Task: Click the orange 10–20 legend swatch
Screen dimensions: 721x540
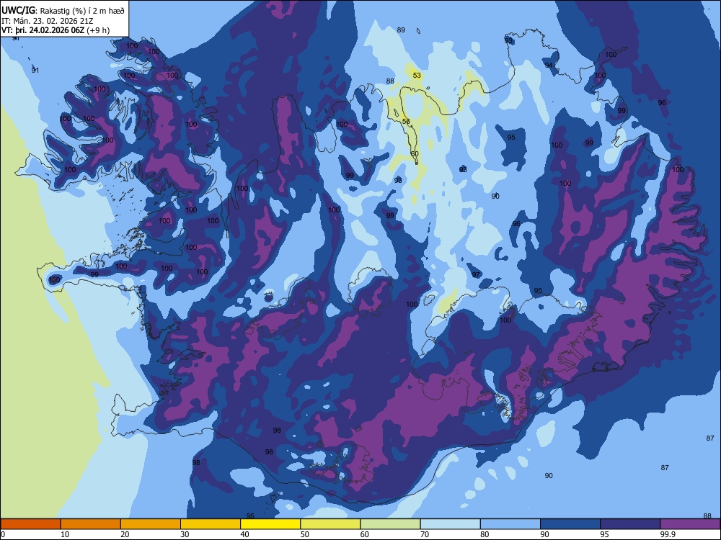Action: pyautogui.click(x=91, y=524)
